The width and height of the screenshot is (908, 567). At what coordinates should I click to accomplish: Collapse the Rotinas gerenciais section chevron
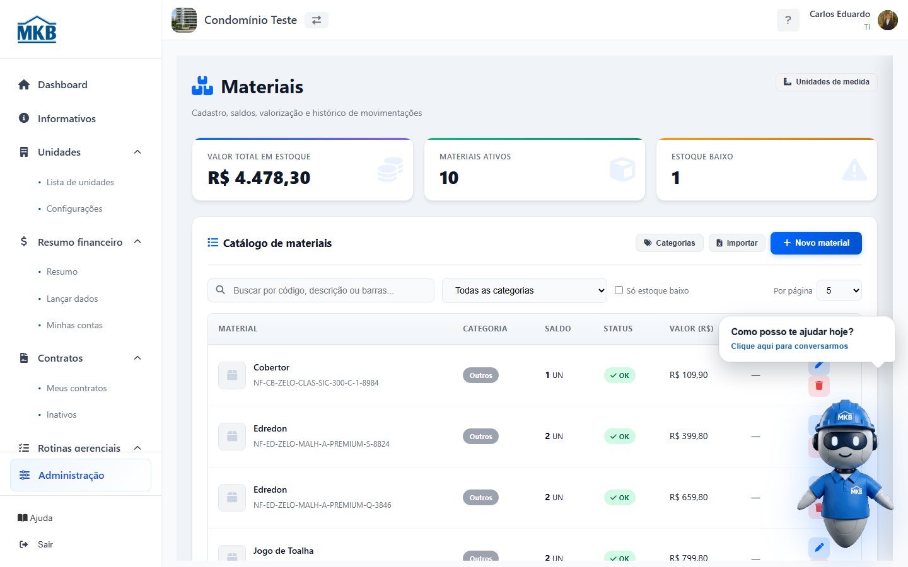click(x=137, y=448)
